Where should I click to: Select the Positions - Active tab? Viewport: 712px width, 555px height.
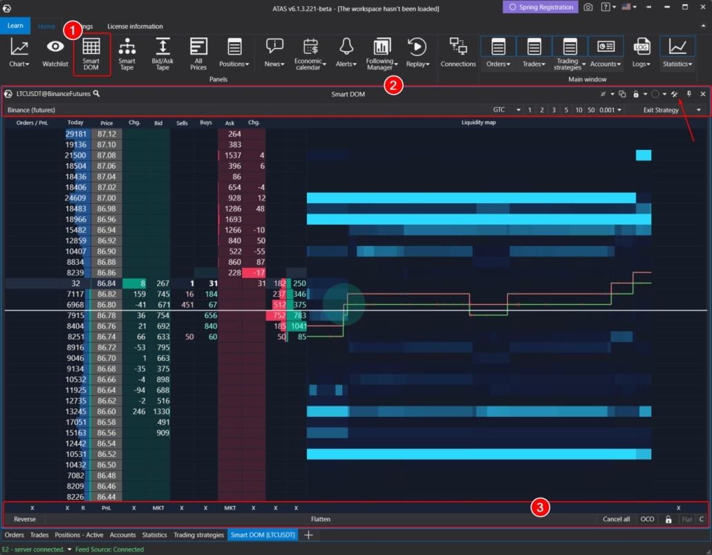click(x=78, y=534)
